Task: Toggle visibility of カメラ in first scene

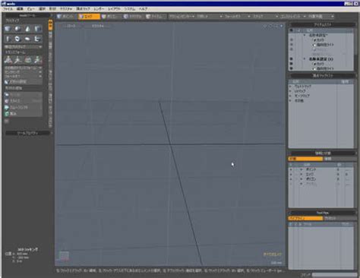Action: [292, 40]
